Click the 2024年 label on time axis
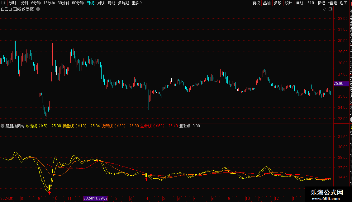 (x=7, y=198)
